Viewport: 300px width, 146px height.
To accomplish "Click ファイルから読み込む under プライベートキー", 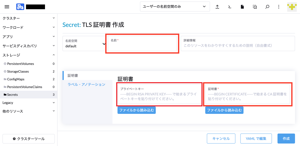I will click(x=136, y=110).
